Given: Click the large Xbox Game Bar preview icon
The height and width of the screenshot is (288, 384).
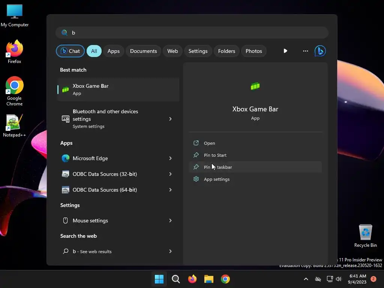Looking at the screenshot, I should (255, 86).
